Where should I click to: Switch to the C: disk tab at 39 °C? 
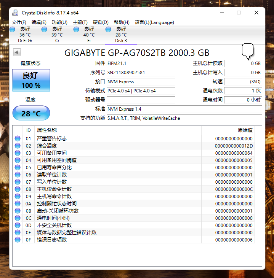tap(57, 35)
